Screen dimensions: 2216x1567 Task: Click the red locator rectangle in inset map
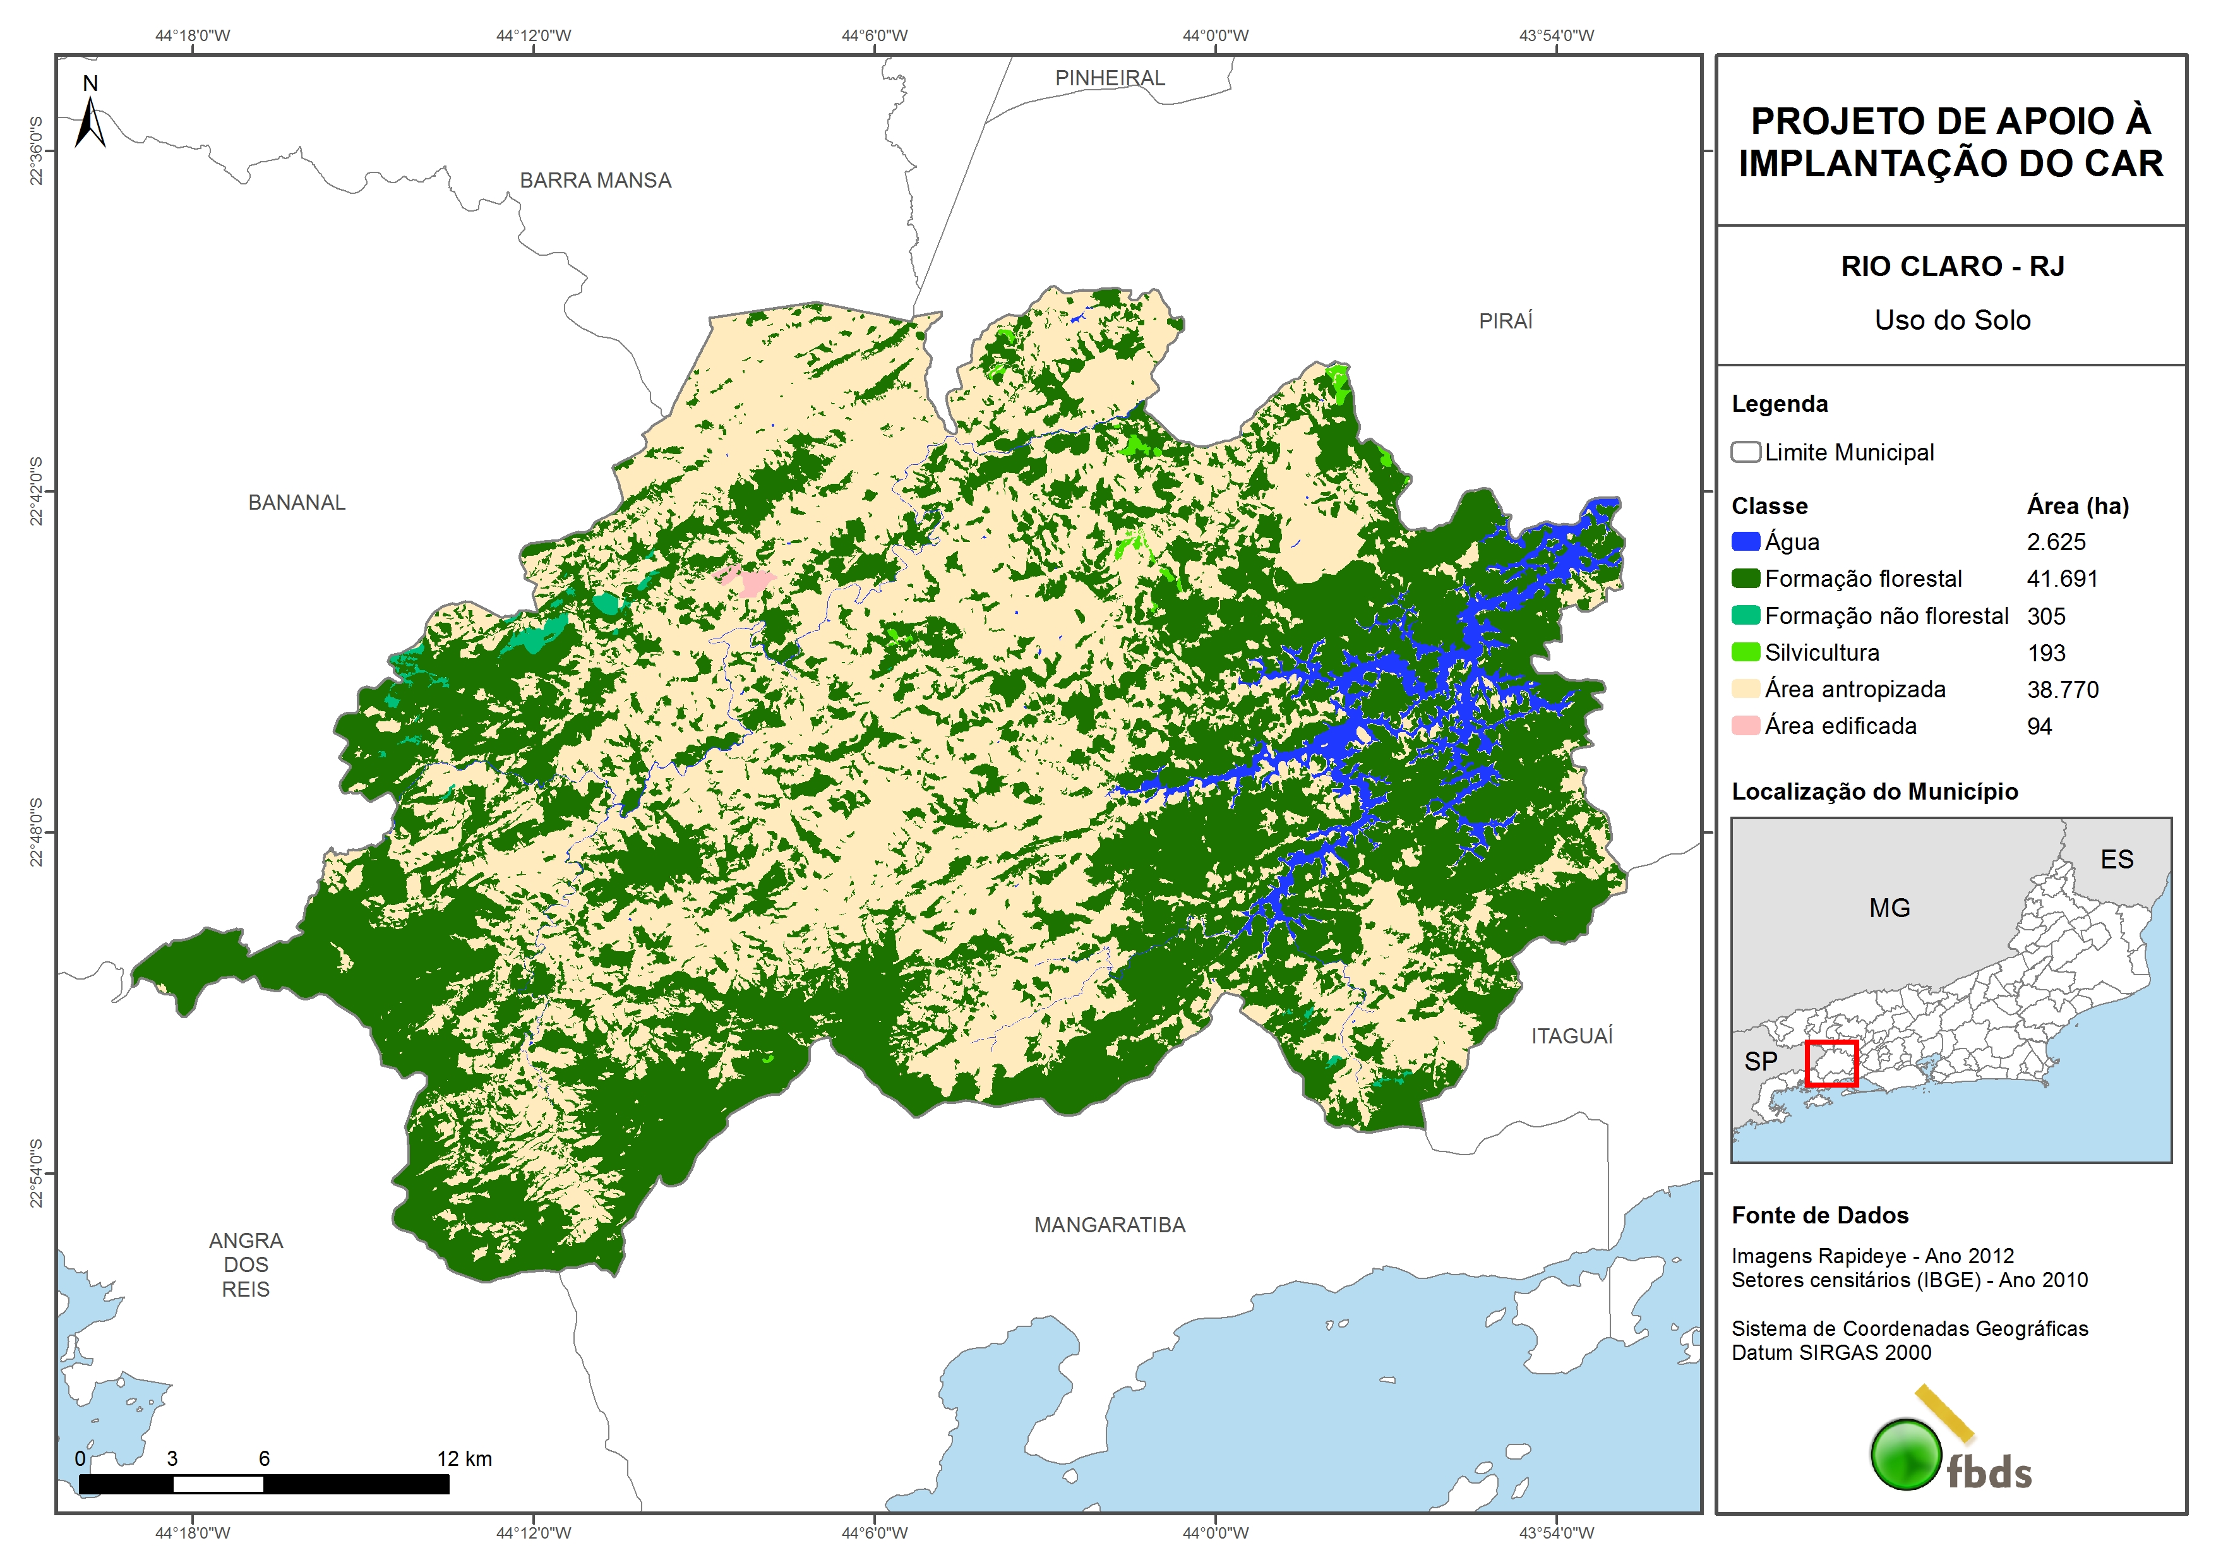pos(1831,1063)
